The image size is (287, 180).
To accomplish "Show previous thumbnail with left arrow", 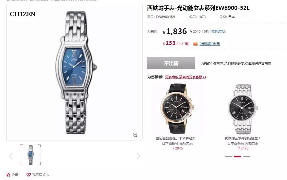I will 11,156.
